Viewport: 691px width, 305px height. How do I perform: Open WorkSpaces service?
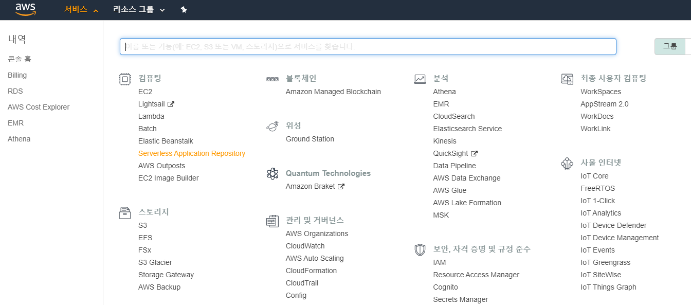pyautogui.click(x=601, y=92)
